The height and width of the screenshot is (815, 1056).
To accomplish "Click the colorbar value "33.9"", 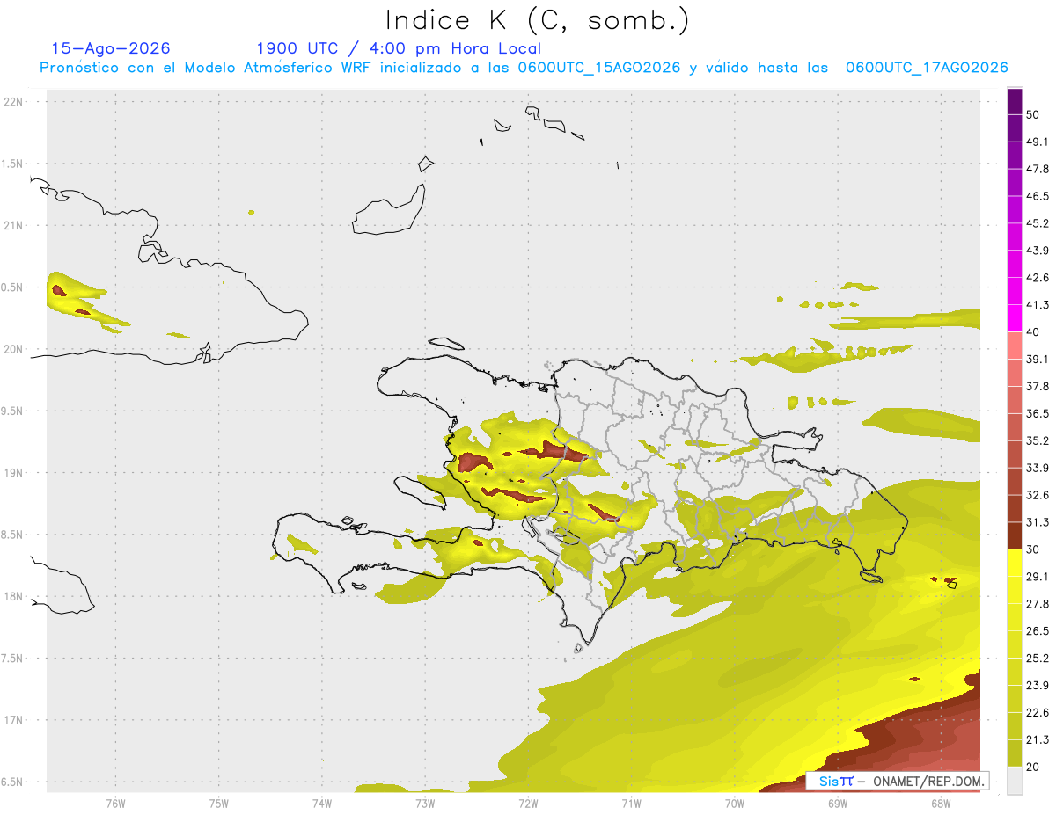I will [1038, 468].
